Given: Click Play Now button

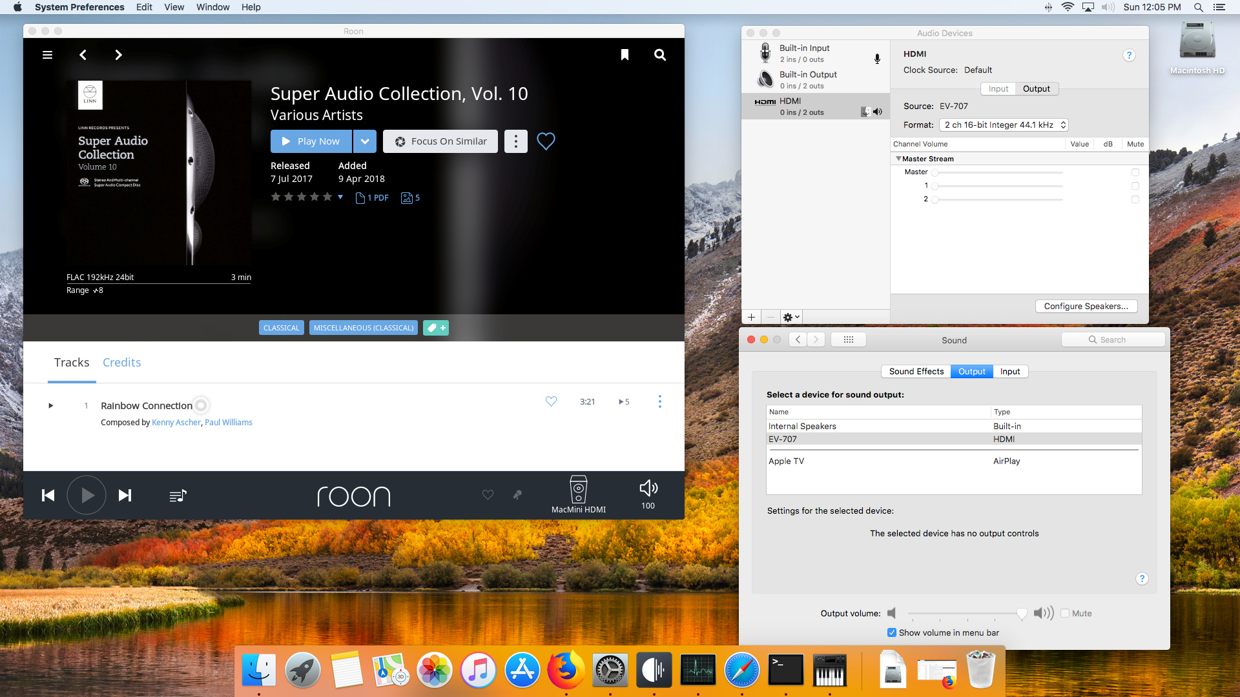Looking at the screenshot, I should click(x=311, y=141).
